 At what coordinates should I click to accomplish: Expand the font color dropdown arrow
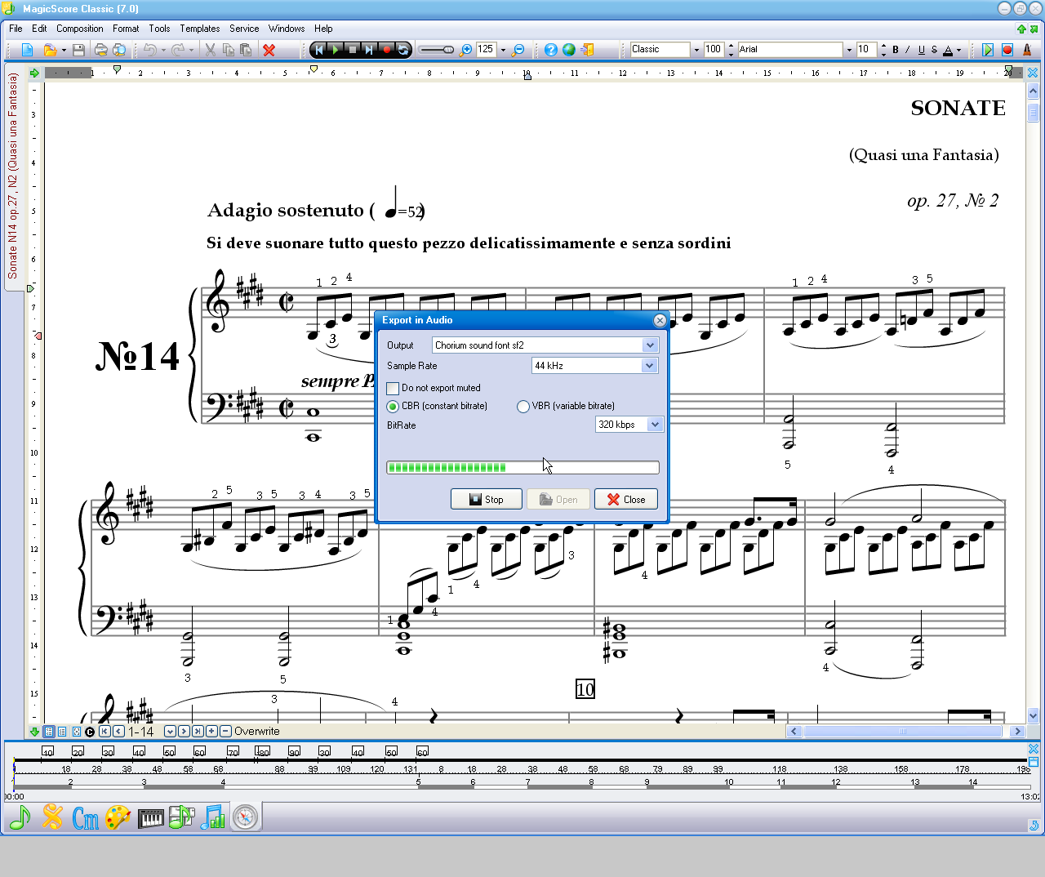(958, 51)
